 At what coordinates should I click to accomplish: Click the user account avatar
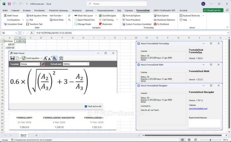click(x=203, y=4)
